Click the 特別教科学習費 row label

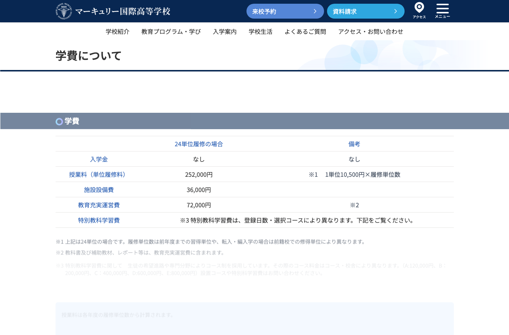[x=99, y=220]
